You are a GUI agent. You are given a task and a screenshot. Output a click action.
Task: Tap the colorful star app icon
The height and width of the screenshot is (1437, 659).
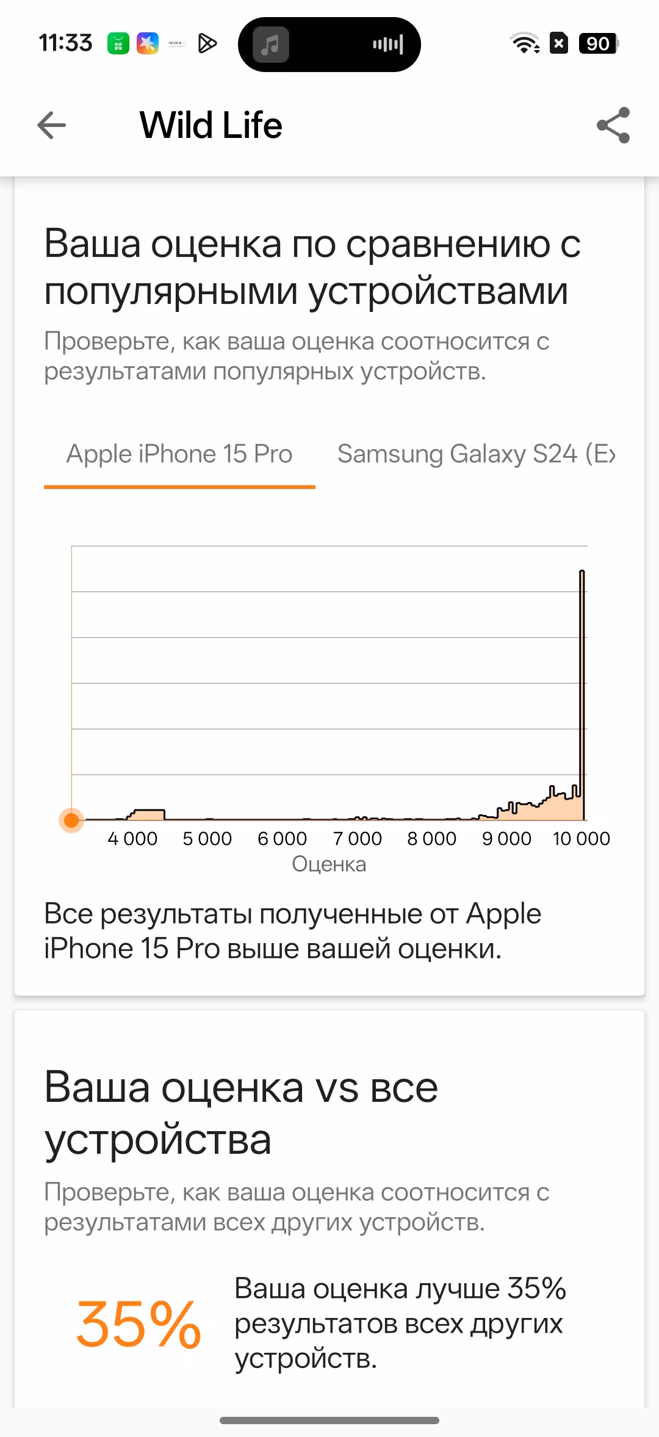pos(147,43)
